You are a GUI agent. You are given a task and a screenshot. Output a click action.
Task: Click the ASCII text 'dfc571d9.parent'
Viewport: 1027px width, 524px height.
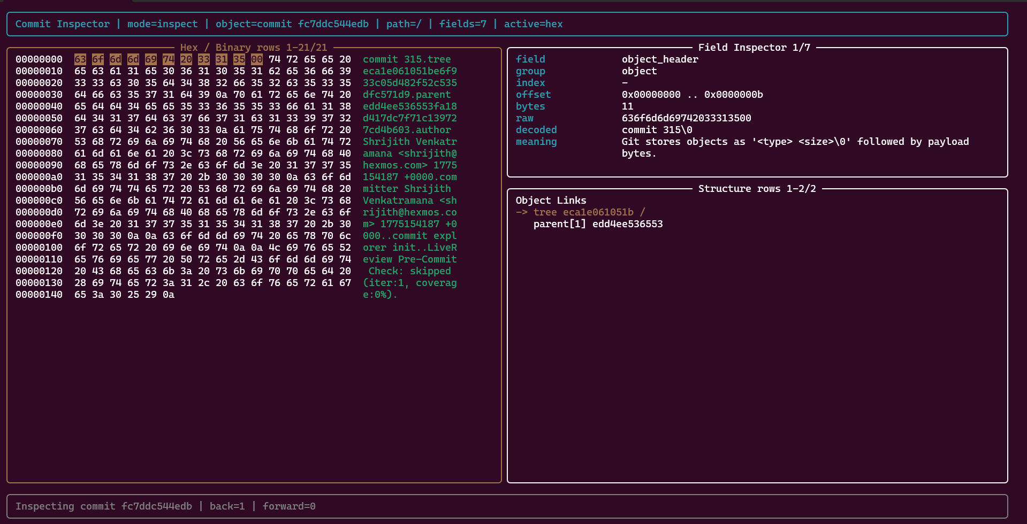click(x=407, y=95)
